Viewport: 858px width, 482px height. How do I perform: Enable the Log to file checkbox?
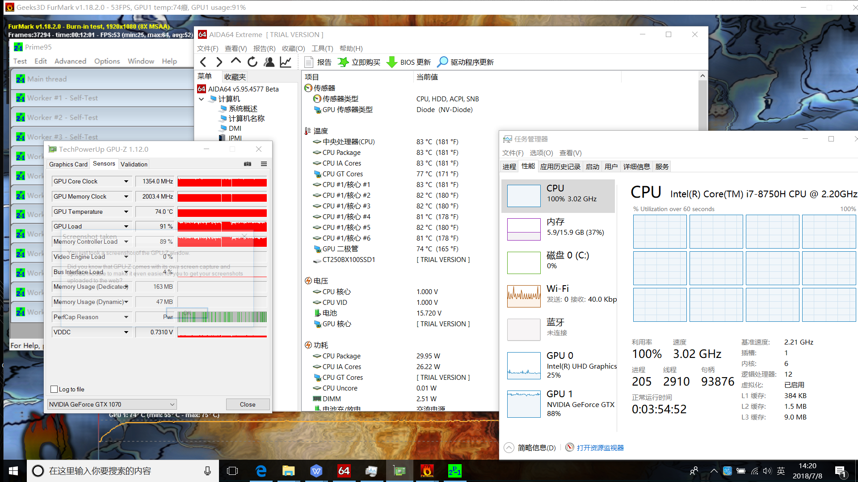coord(55,389)
